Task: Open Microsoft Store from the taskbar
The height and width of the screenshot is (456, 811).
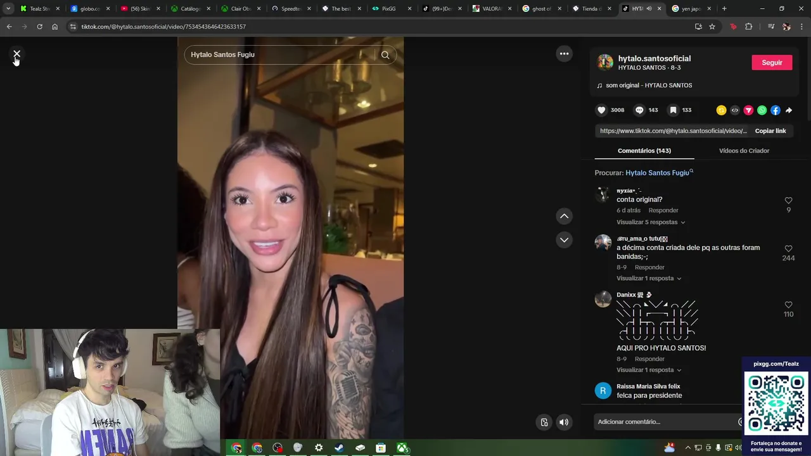Action: point(381,448)
